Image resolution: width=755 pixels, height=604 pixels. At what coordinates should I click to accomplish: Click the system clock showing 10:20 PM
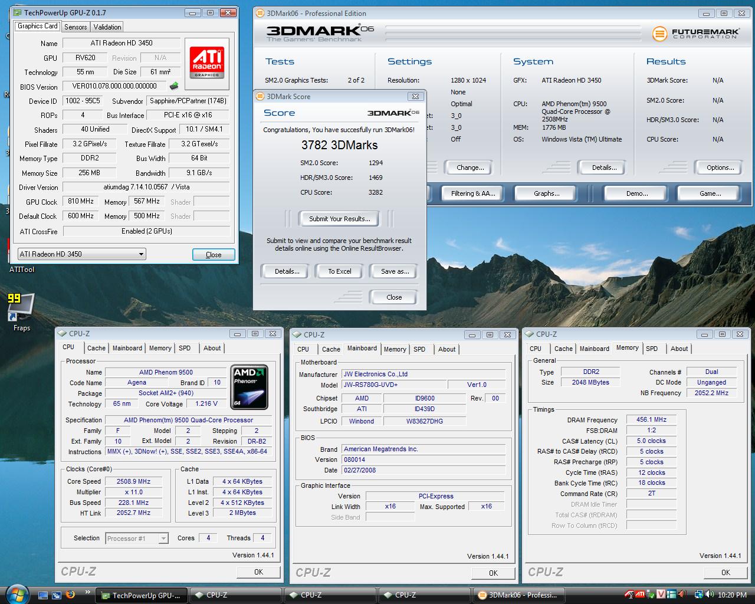pos(733,595)
